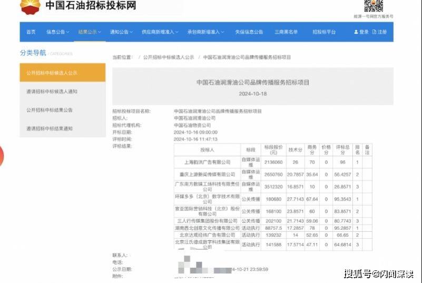Screen dimensions: 422x283
Task: Open the 招投标平台 menu item
Action: pos(324,32)
